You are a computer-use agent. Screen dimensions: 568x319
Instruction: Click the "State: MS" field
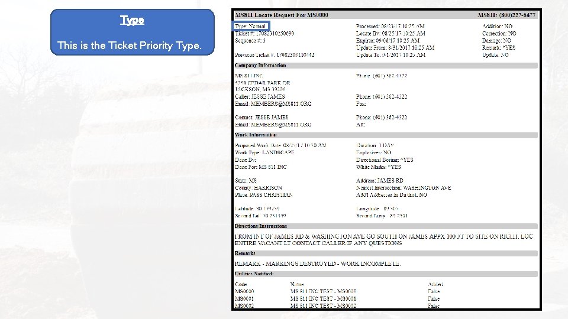246,181
